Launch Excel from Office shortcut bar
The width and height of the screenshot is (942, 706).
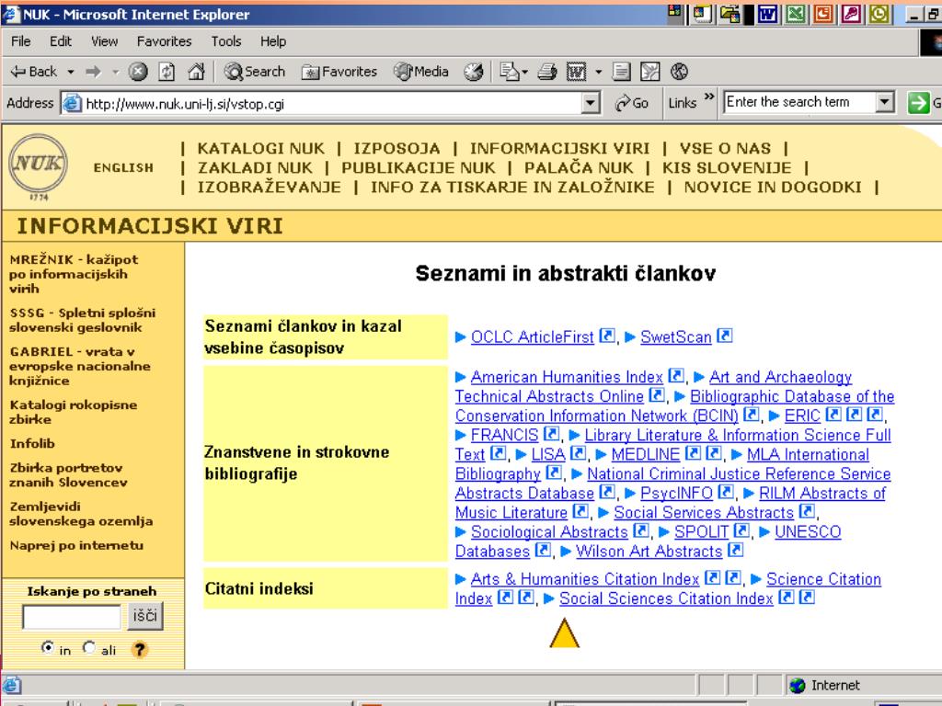[796, 14]
